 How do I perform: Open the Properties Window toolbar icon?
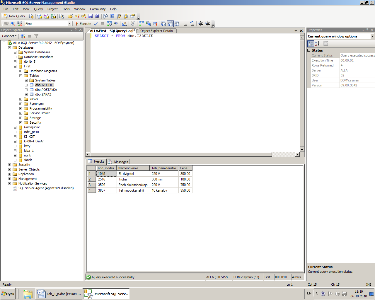pyautogui.click(x=133, y=16)
